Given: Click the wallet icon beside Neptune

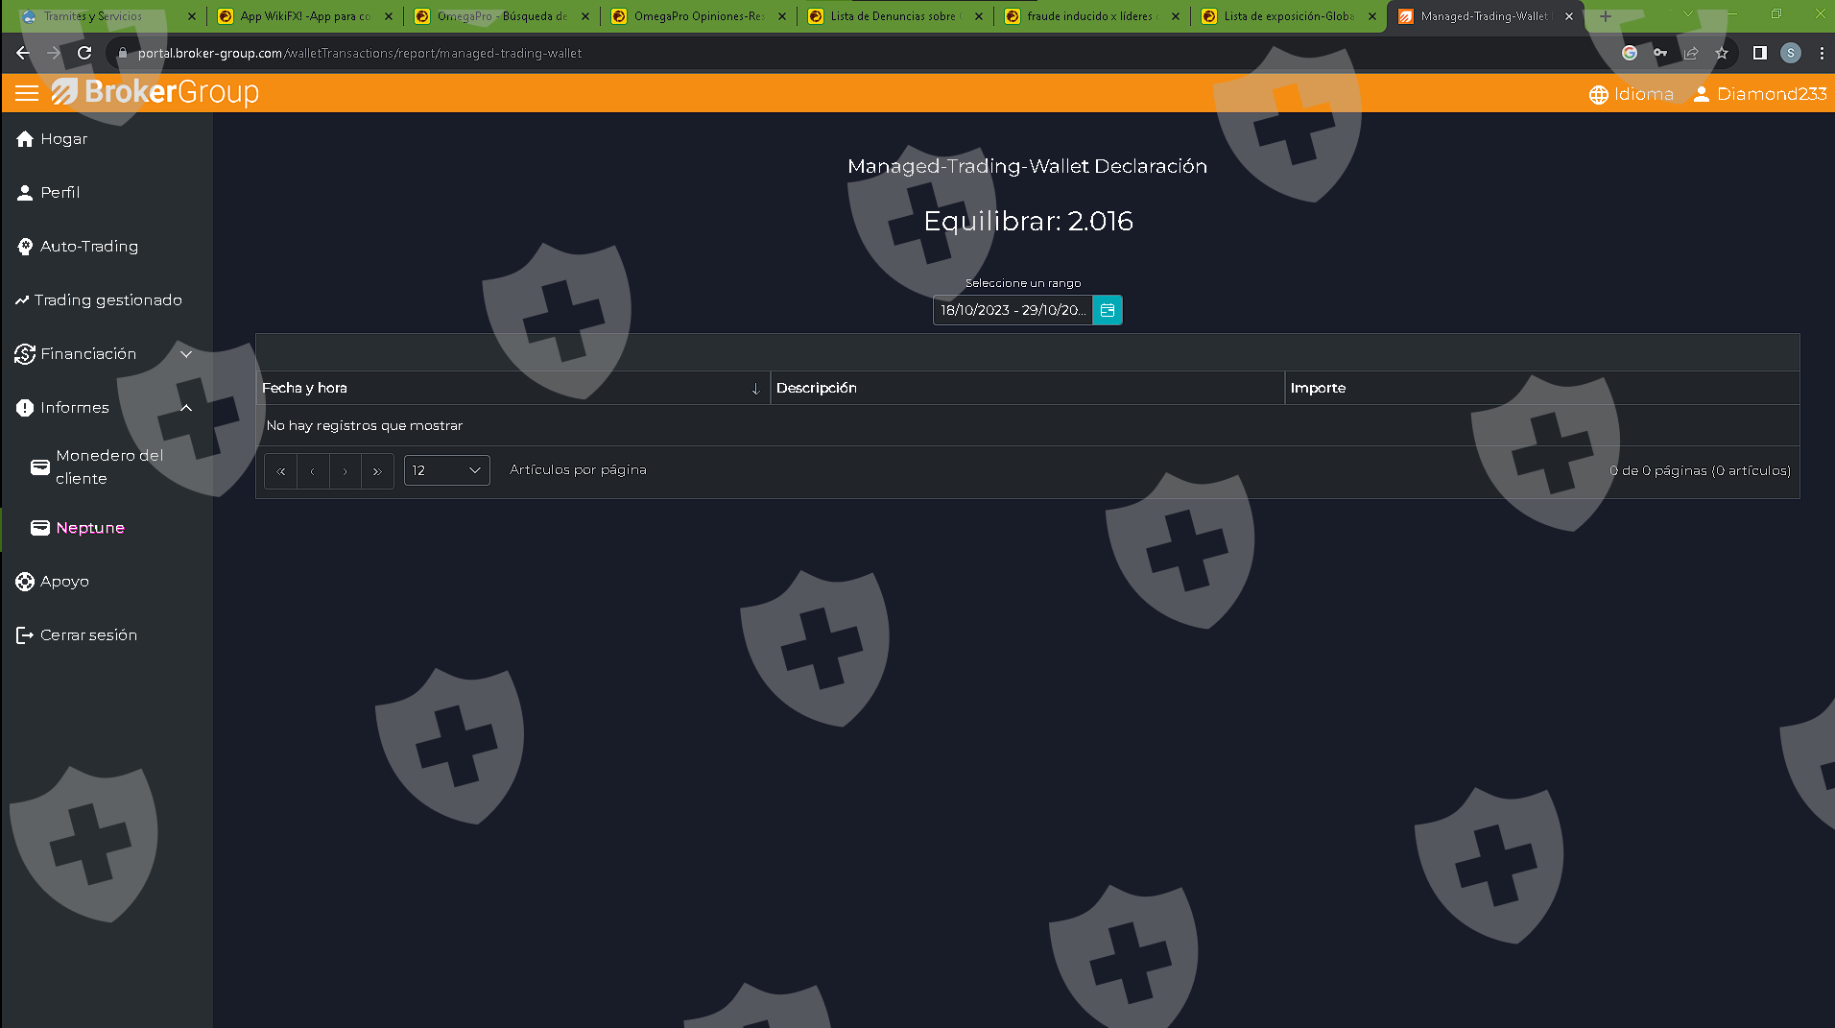Looking at the screenshot, I should pos(40,528).
